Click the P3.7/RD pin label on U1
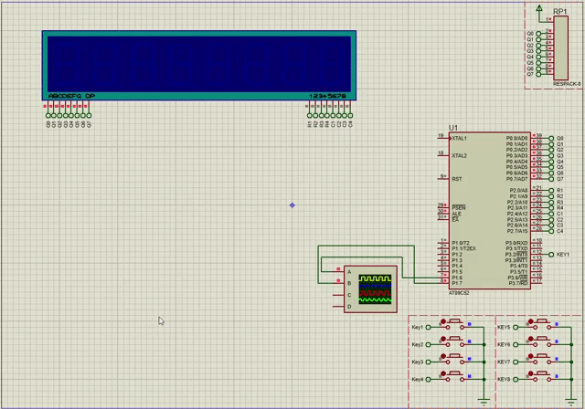Image resolution: width=585 pixels, height=409 pixels. click(518, 283)
